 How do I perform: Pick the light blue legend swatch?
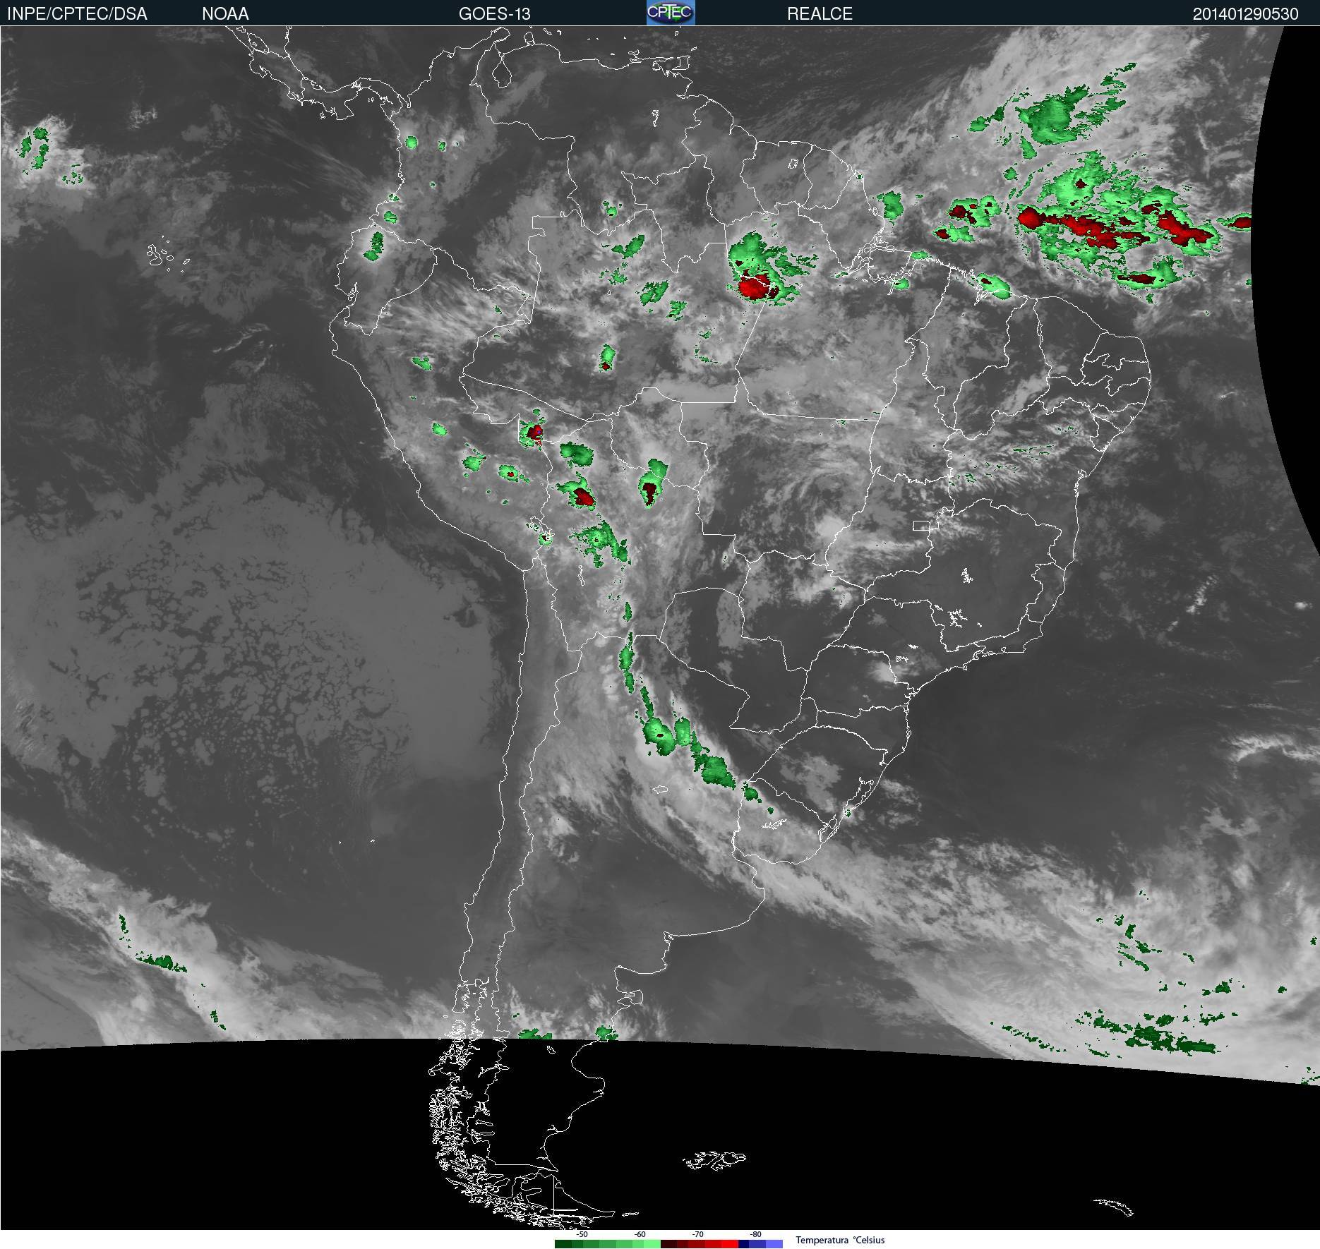[x=774, y=1244]
